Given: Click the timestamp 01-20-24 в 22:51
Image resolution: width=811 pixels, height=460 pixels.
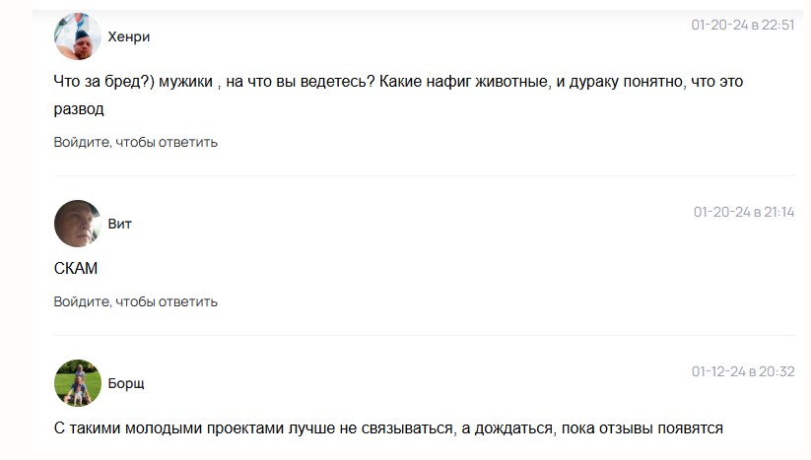Looking at the screenshot, I should (x=742, y=25).
